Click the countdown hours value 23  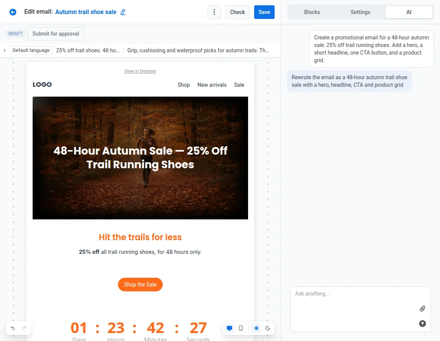tap(116, 328)
